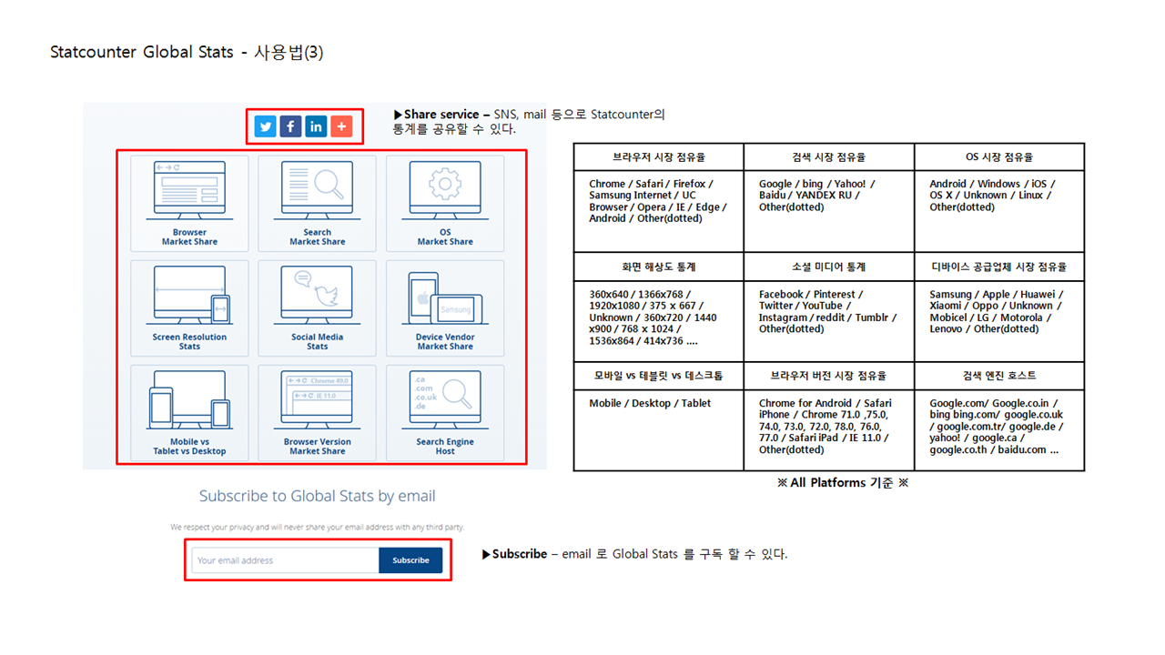Viewport: 1165px width, 655px height.
Task: Select the '소셜 미디어 통계' table header
Action: point(828,267)
